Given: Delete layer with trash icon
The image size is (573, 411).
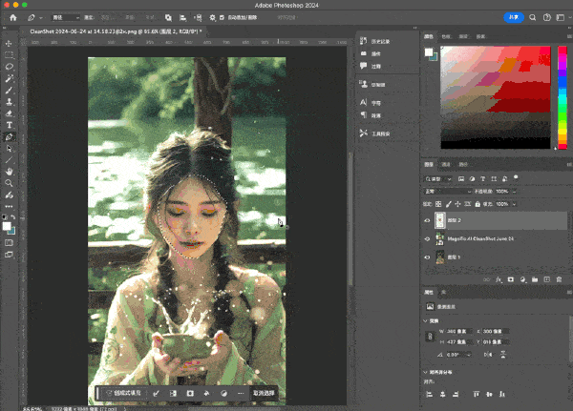Looking at the screenshot, I should click(x=559, y=279).
